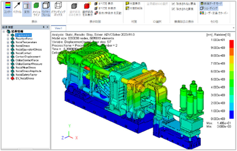Uncheck the 除去された要素 checkbox

point(173,9)
